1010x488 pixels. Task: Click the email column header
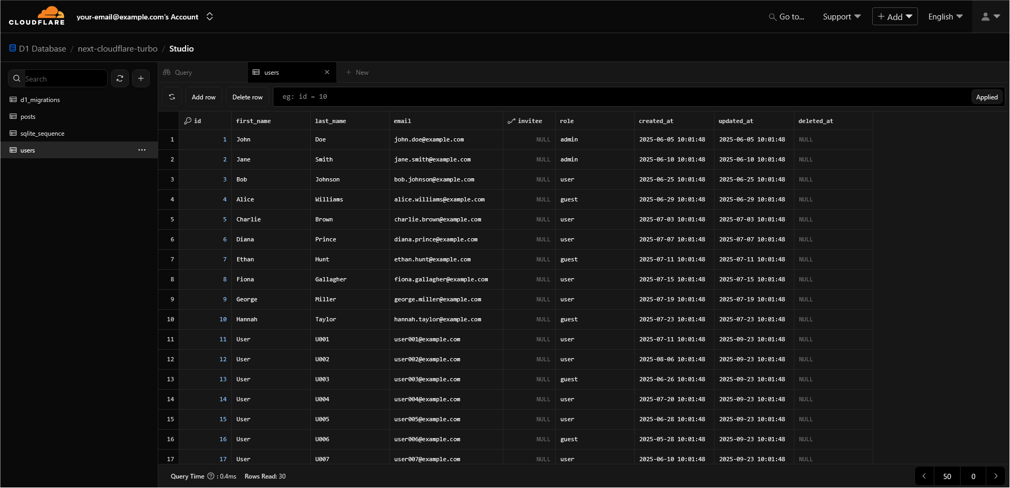446,121
